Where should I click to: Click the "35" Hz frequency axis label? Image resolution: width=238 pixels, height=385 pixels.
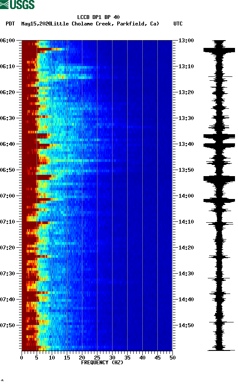(127, 358)
